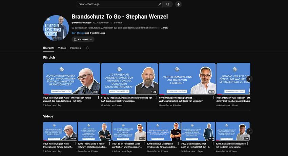Open options menu for #203 video
The height and width of the screenshot is (156, 288).
179,143
